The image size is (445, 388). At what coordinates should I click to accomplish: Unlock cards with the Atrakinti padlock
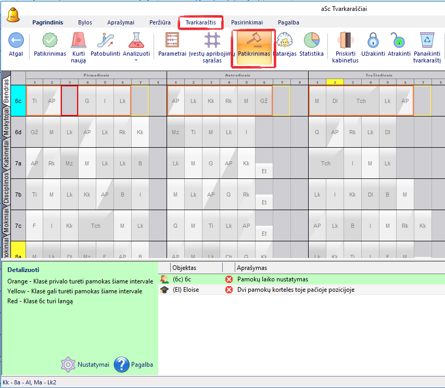click(x=398, y=41)
